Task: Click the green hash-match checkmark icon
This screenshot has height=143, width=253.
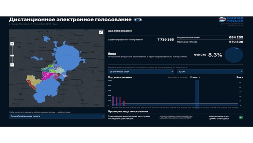Action: coord(241,117)
